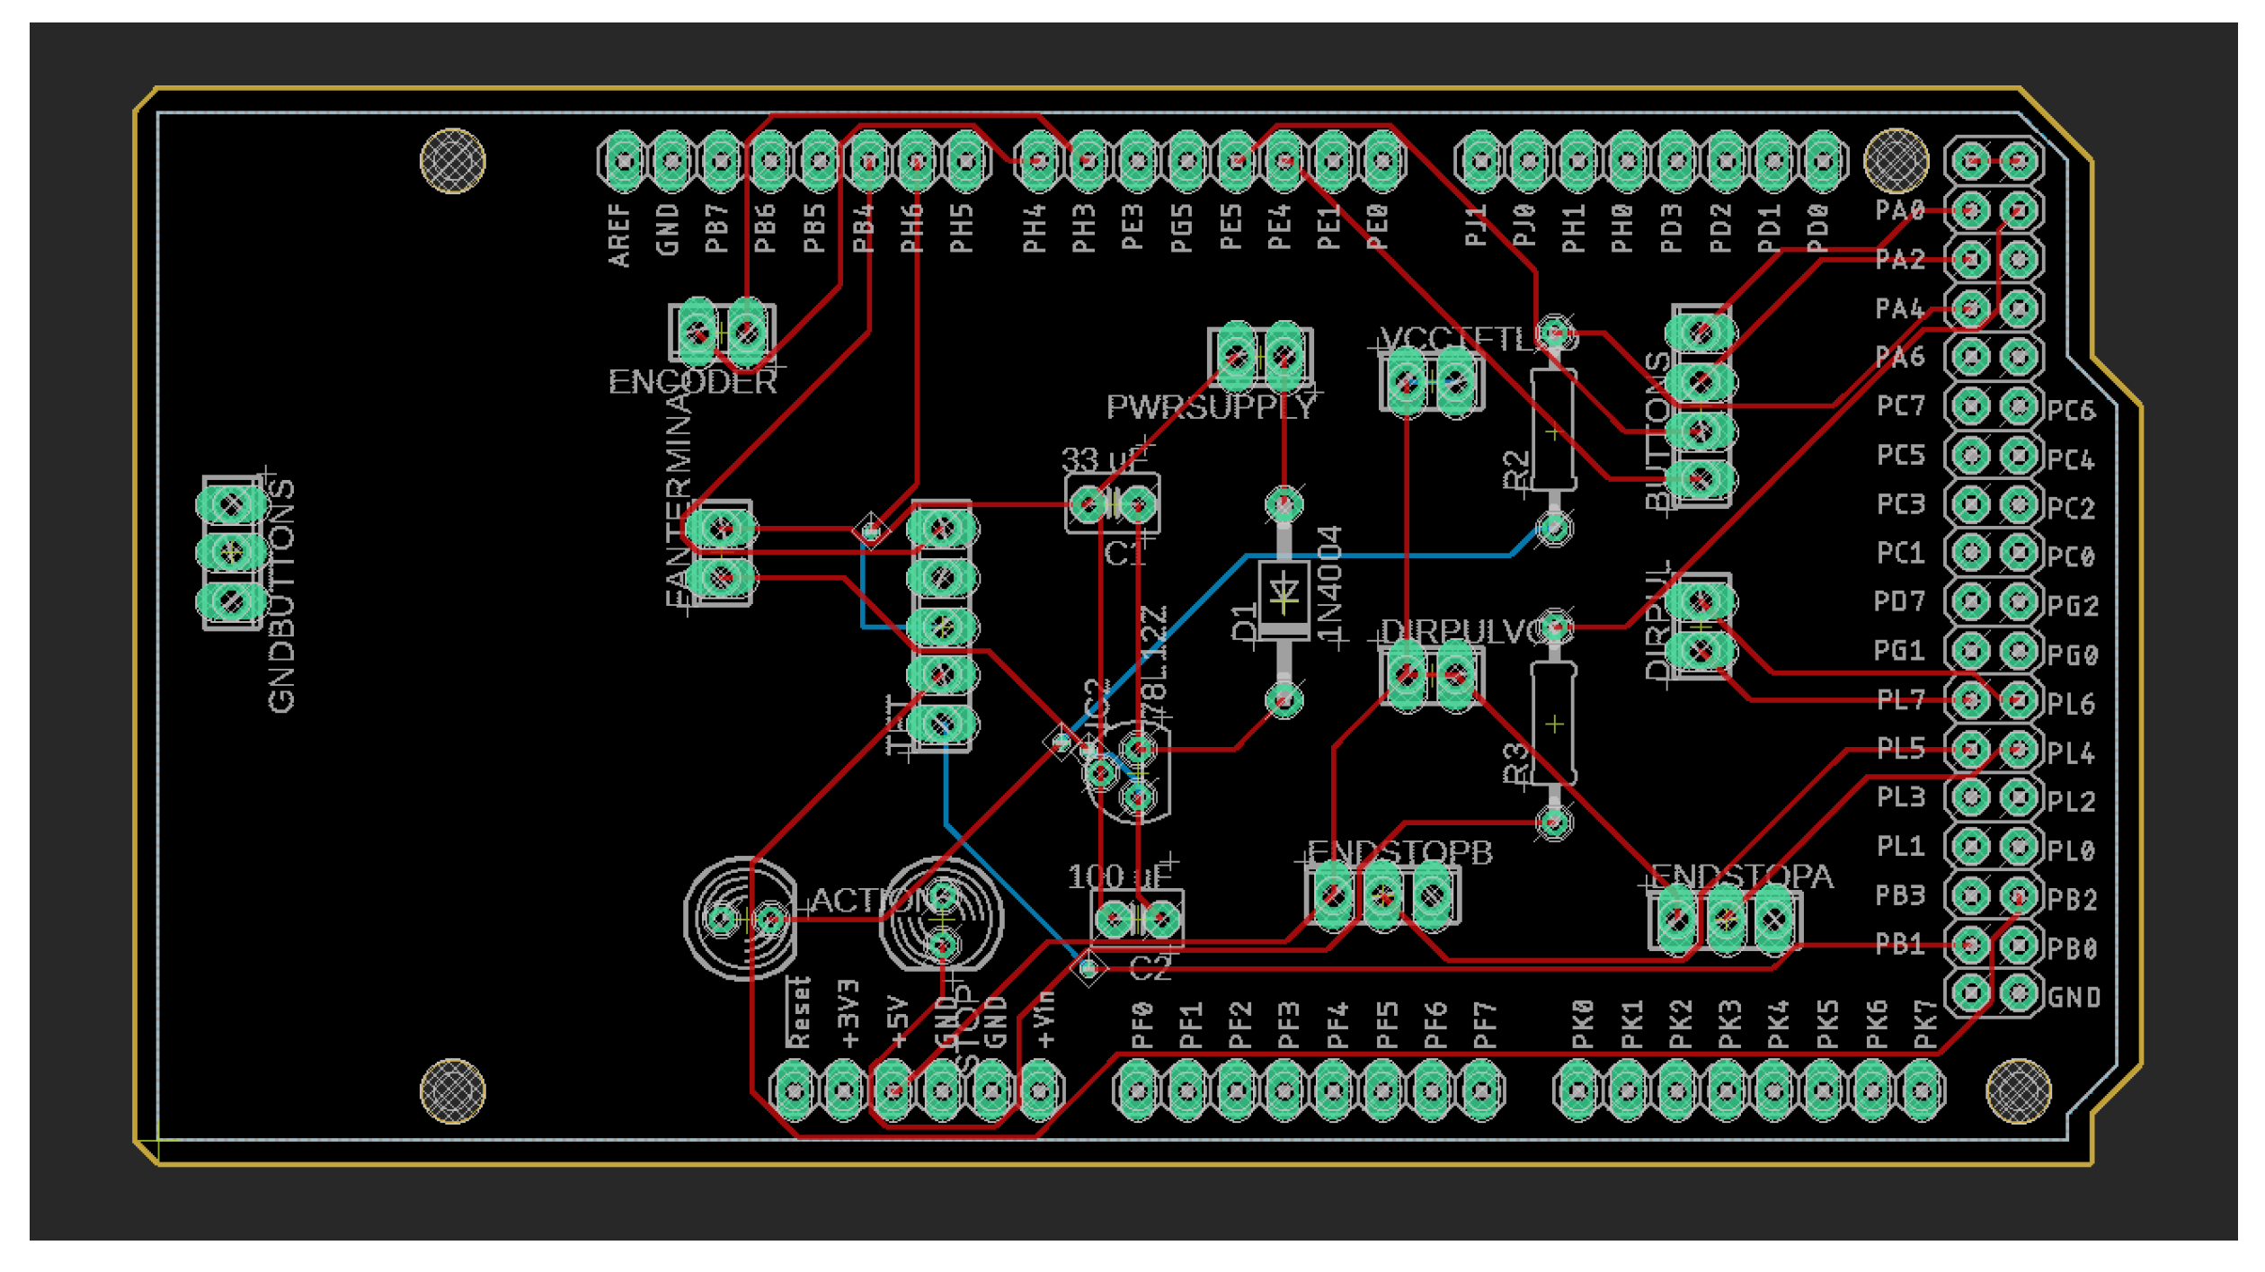Image resolution: width=2265 pixels, height=1272 pixels.
Task: Click the Reset pad on bottom header
Action: pyautogui.click(x=795, y=1091)
